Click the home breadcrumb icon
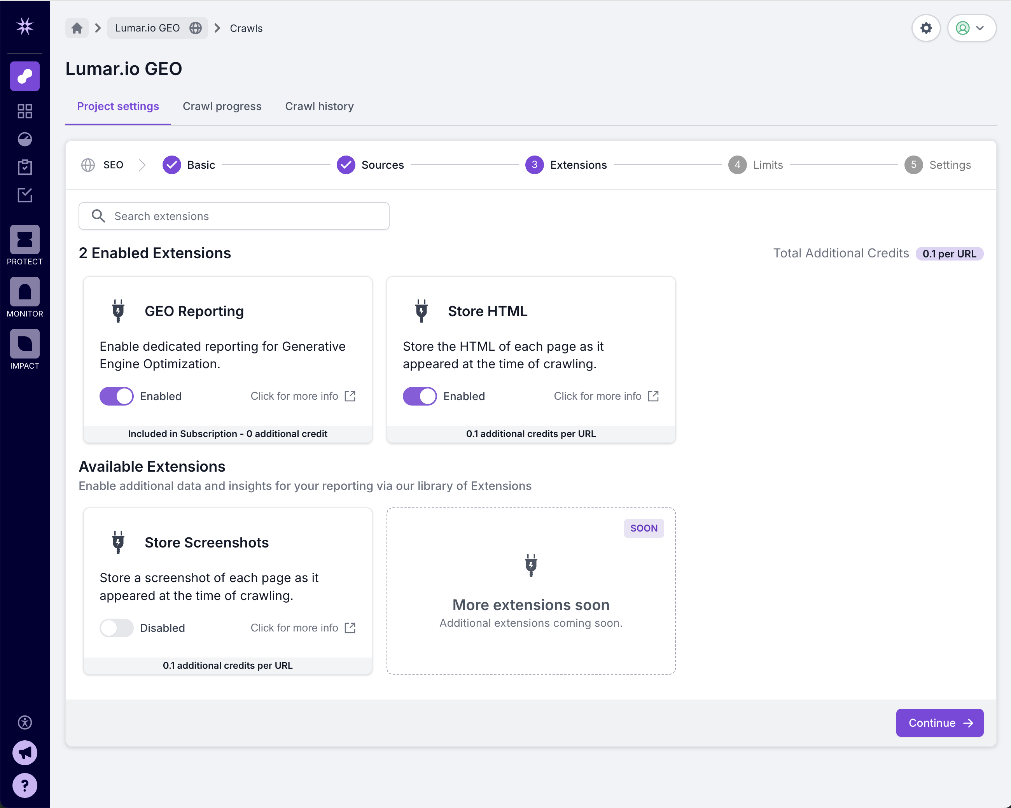 (77, 28)
